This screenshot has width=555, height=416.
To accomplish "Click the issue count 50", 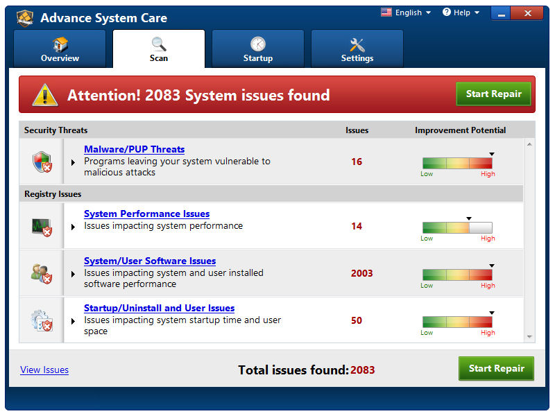I will pyautogui.click(x=357, y=320).
